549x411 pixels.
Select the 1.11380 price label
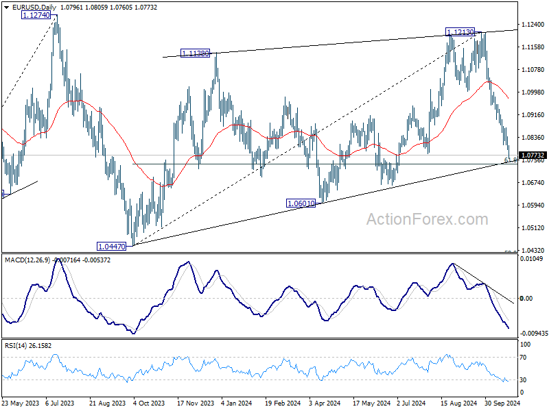[x=196, y=53]
